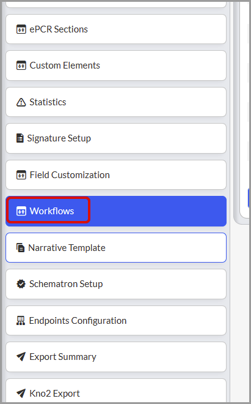Select Signature Setup in sidebar
Viewport: 251px width, 404px height.
116,138
